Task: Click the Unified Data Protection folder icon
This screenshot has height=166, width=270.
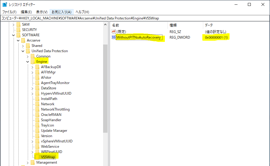Action: [x=28, y=51]
